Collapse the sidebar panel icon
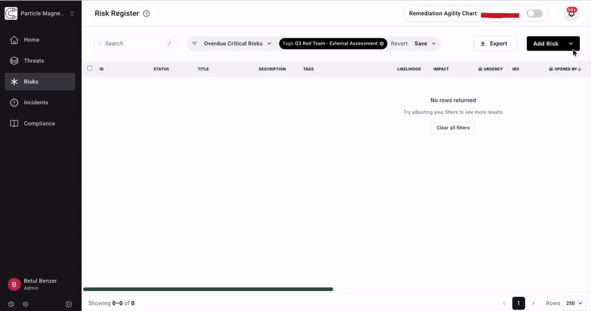Screen dimensions: 591x311 69,305
